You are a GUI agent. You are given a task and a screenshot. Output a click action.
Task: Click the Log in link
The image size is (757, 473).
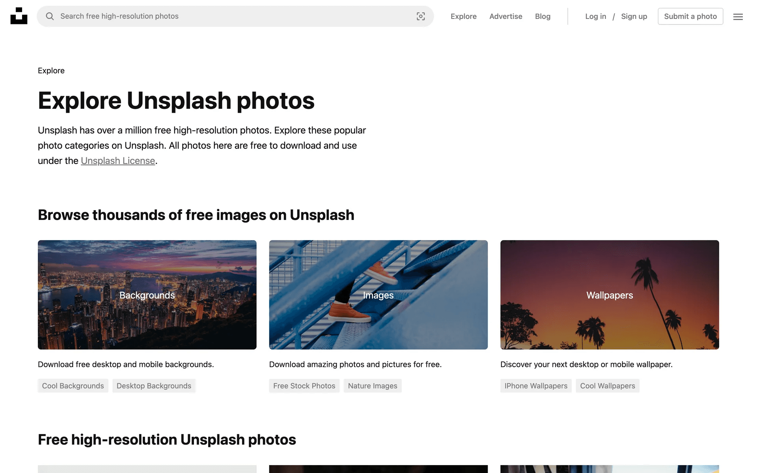pyautogui.click(x=595, y=16)
